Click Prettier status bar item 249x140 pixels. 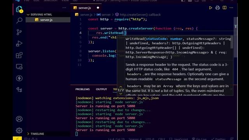[x=218, y=139]
